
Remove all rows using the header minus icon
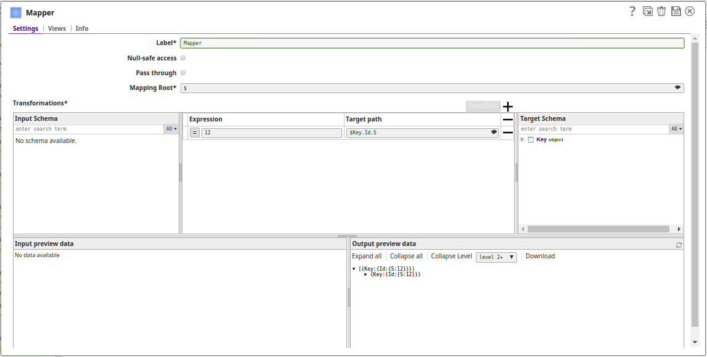pos(508,120)
